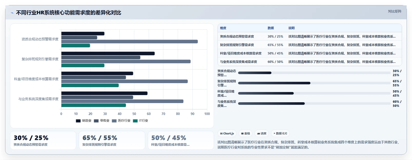
Task: Click the IT行业 bar for 复杂排班规则引擎需求度
Action: (x=83, y=65)
